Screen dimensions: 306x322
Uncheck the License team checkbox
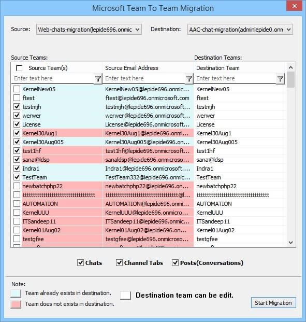[17, 124]
